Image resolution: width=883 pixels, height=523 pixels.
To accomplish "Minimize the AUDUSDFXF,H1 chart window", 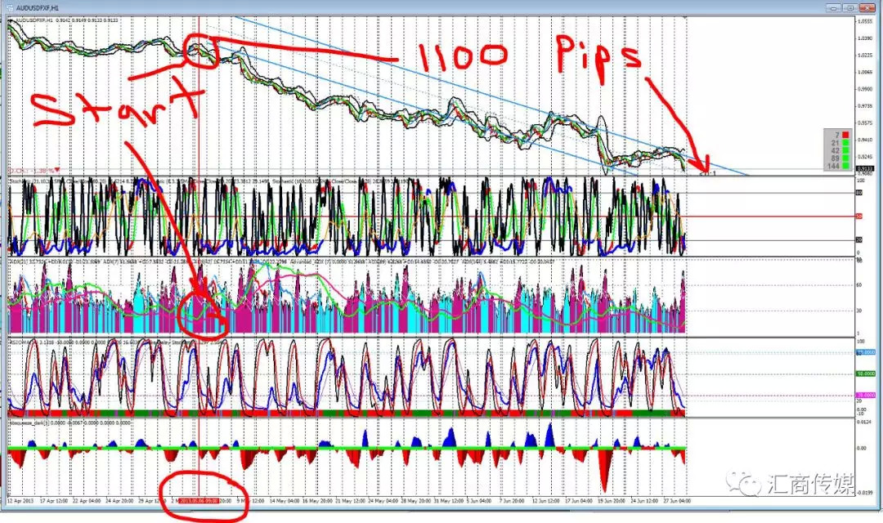I will [834, 8].
